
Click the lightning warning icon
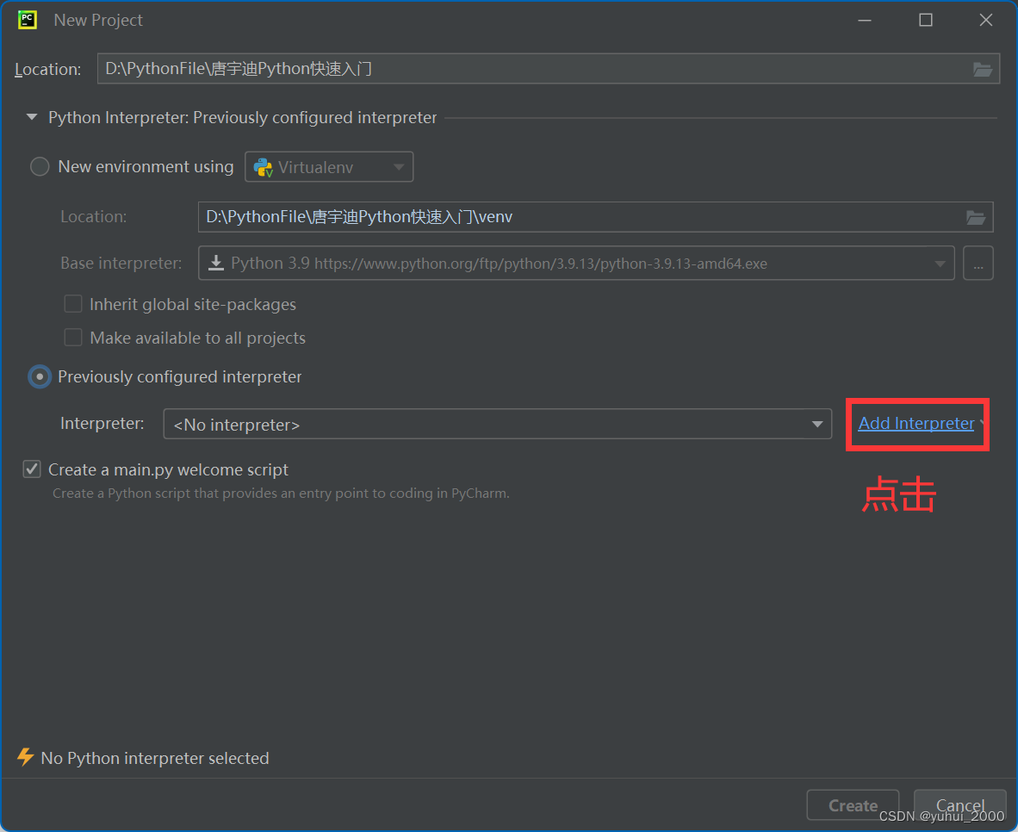[25, 757]
